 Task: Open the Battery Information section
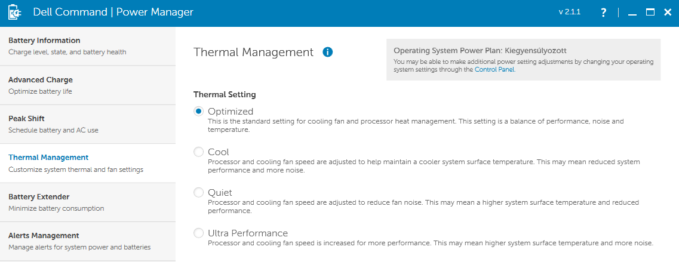point(87,46)
